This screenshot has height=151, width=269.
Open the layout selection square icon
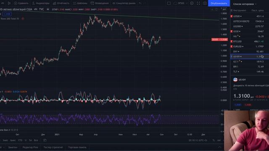pyautogui.click(x=169, y=3)
